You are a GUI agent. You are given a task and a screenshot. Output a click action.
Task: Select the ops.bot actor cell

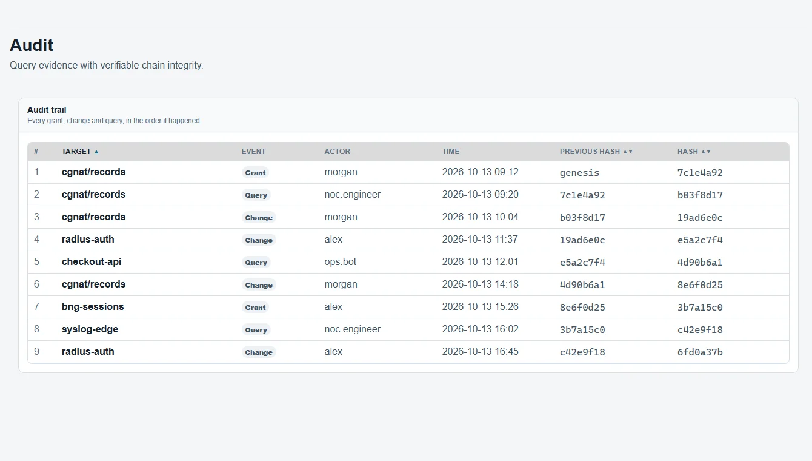click(341, 262)
